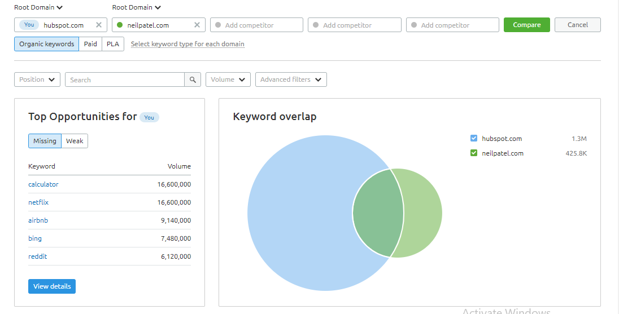Screen dimensions: 619x314
Task: Toggle hubspot.com checkbox in legend
Action: (x=474, y=138)
